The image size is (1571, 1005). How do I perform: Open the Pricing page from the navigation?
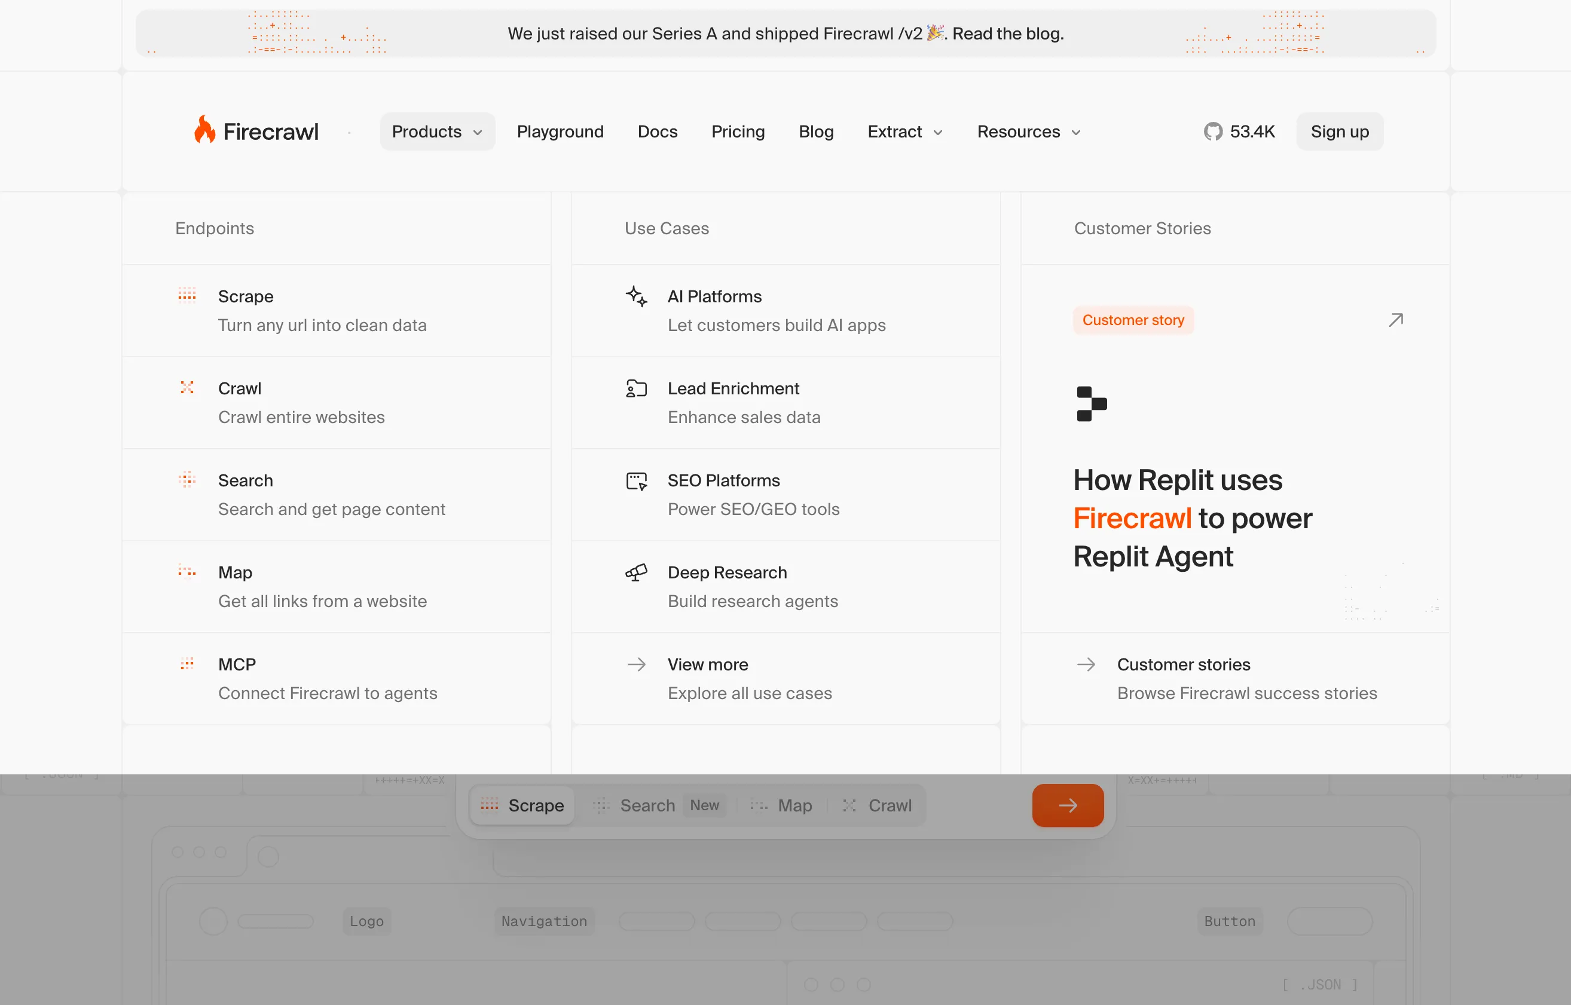point(738,131)
